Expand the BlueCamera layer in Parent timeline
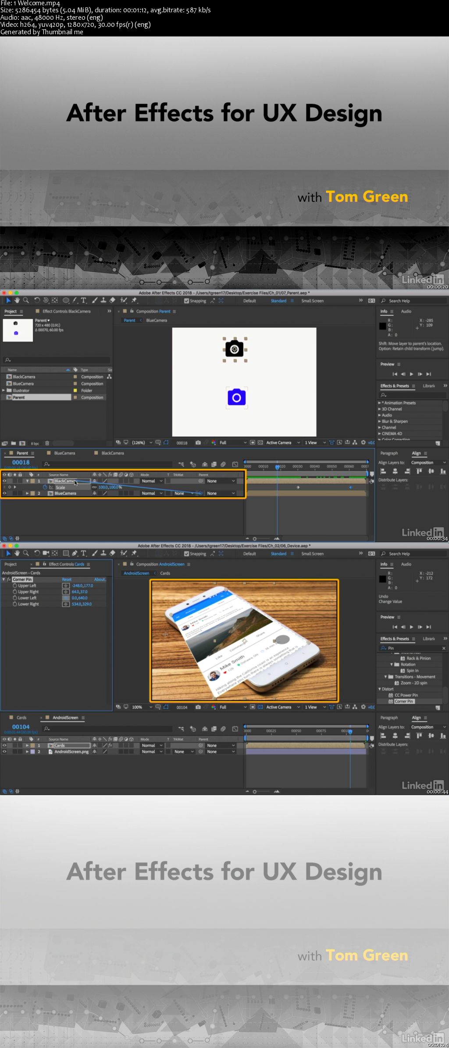The image size is (449, 1048). (27, 493)
